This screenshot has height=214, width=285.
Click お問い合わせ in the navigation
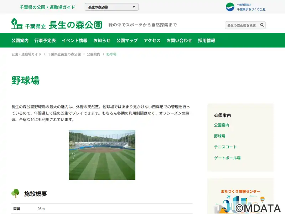pyautogui.click(x=179, y=41)
